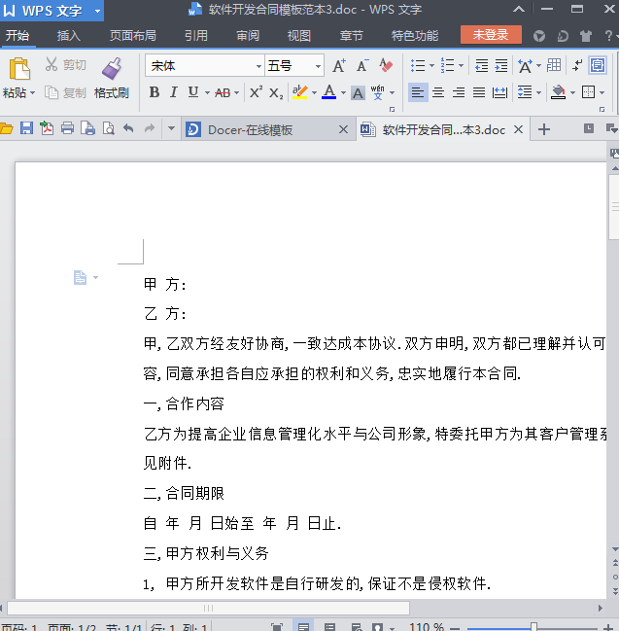Redo the last action
Viewport: 619px width, 631px height.
150,128
